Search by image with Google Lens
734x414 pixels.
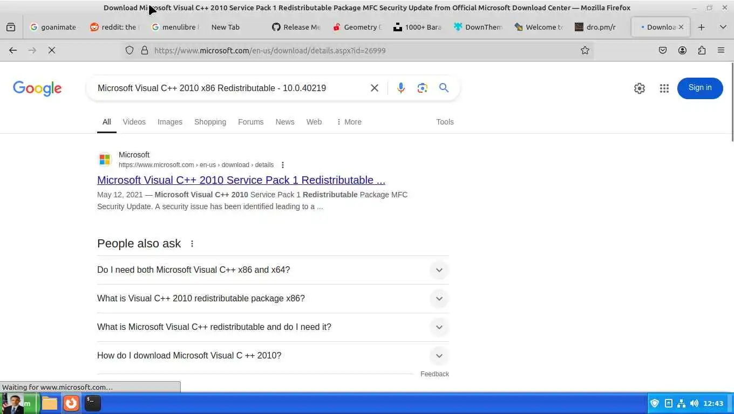tap(423, 88)
